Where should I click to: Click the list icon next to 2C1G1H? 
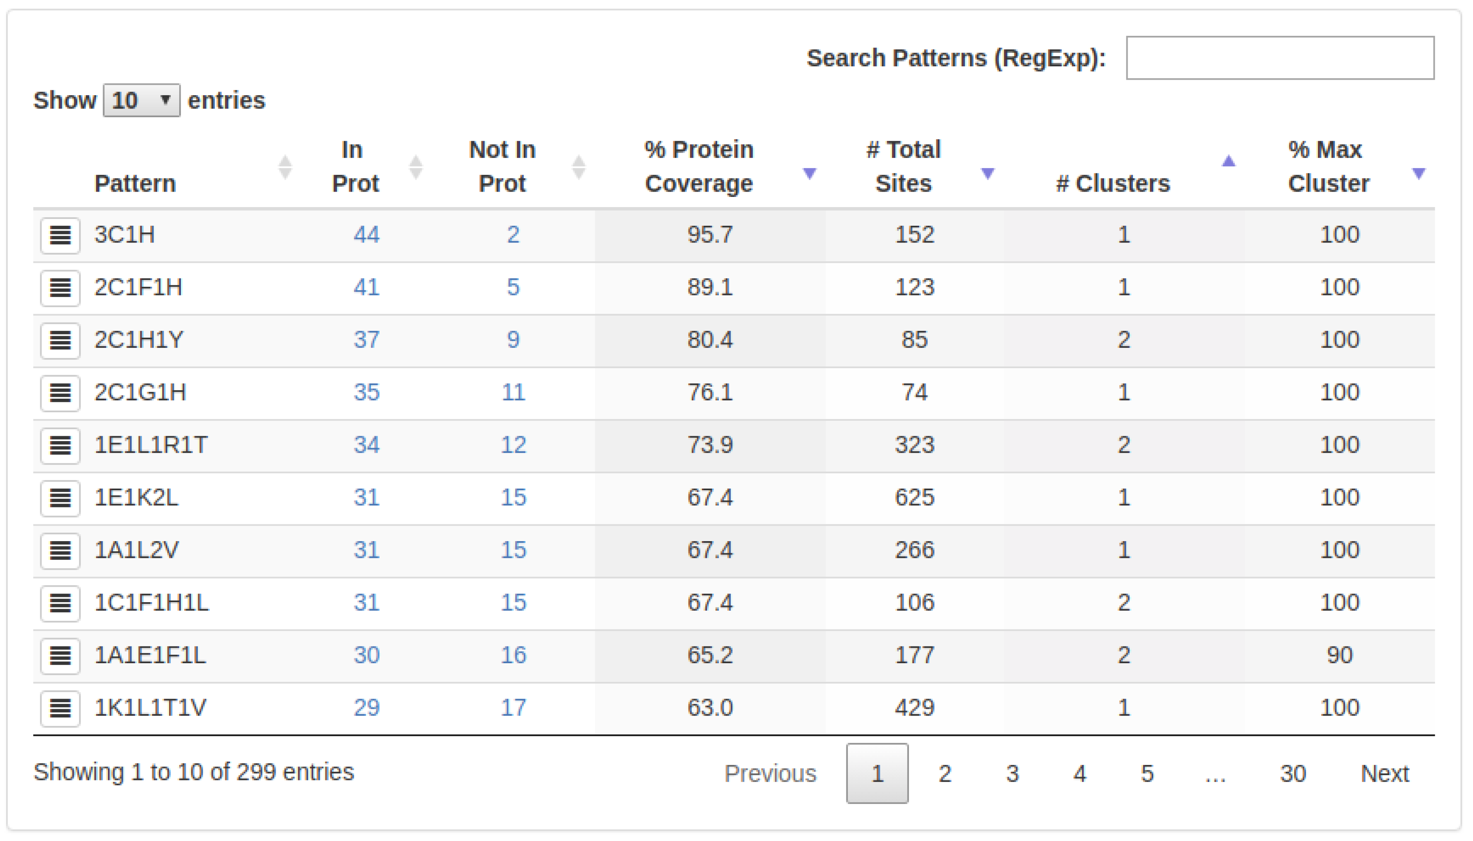pyautogui.click(x=60, y=393)
